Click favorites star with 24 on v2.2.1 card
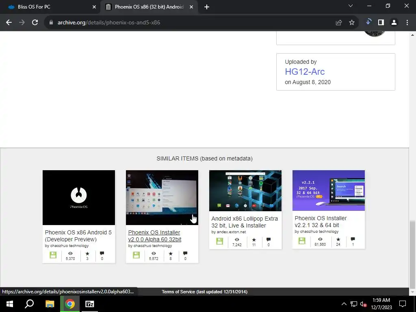 click(338, 239)
